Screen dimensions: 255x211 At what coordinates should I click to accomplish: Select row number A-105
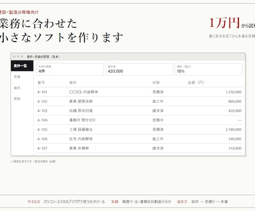pyautogui.click(x=42, y=129)
